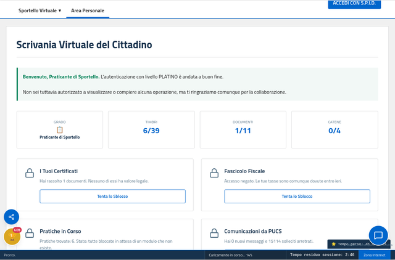Click the I Tuoi Certificati heading
Viewport: 395px width, 260px height.
point(59,171)
